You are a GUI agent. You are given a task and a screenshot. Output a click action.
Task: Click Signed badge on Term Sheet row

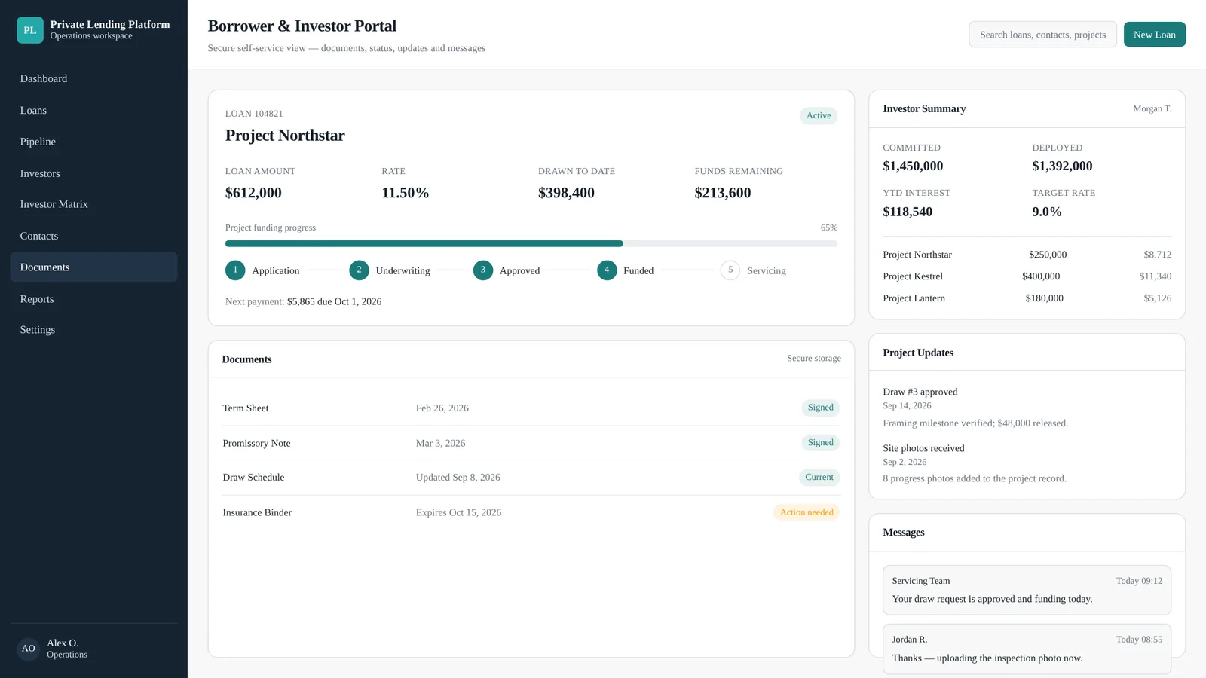[820, 408]
